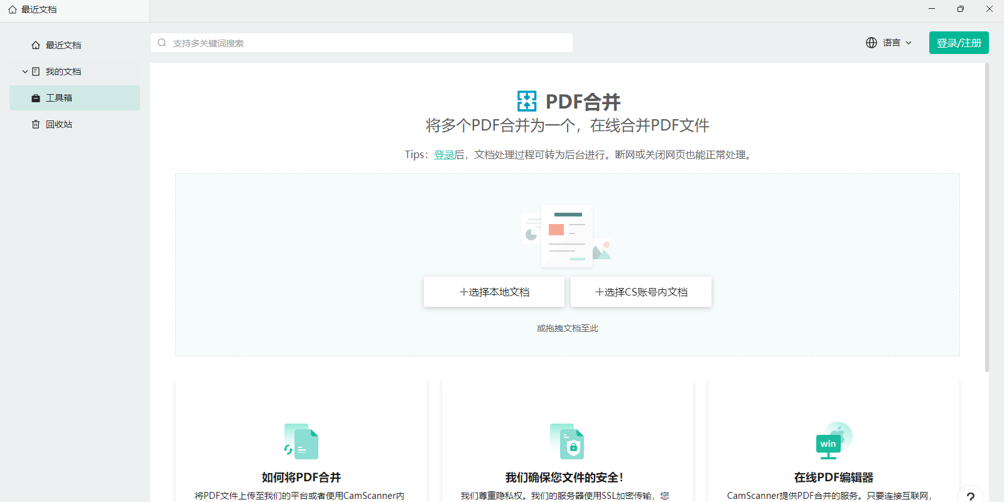Click the magnifier search icon

tap(162, 43)
